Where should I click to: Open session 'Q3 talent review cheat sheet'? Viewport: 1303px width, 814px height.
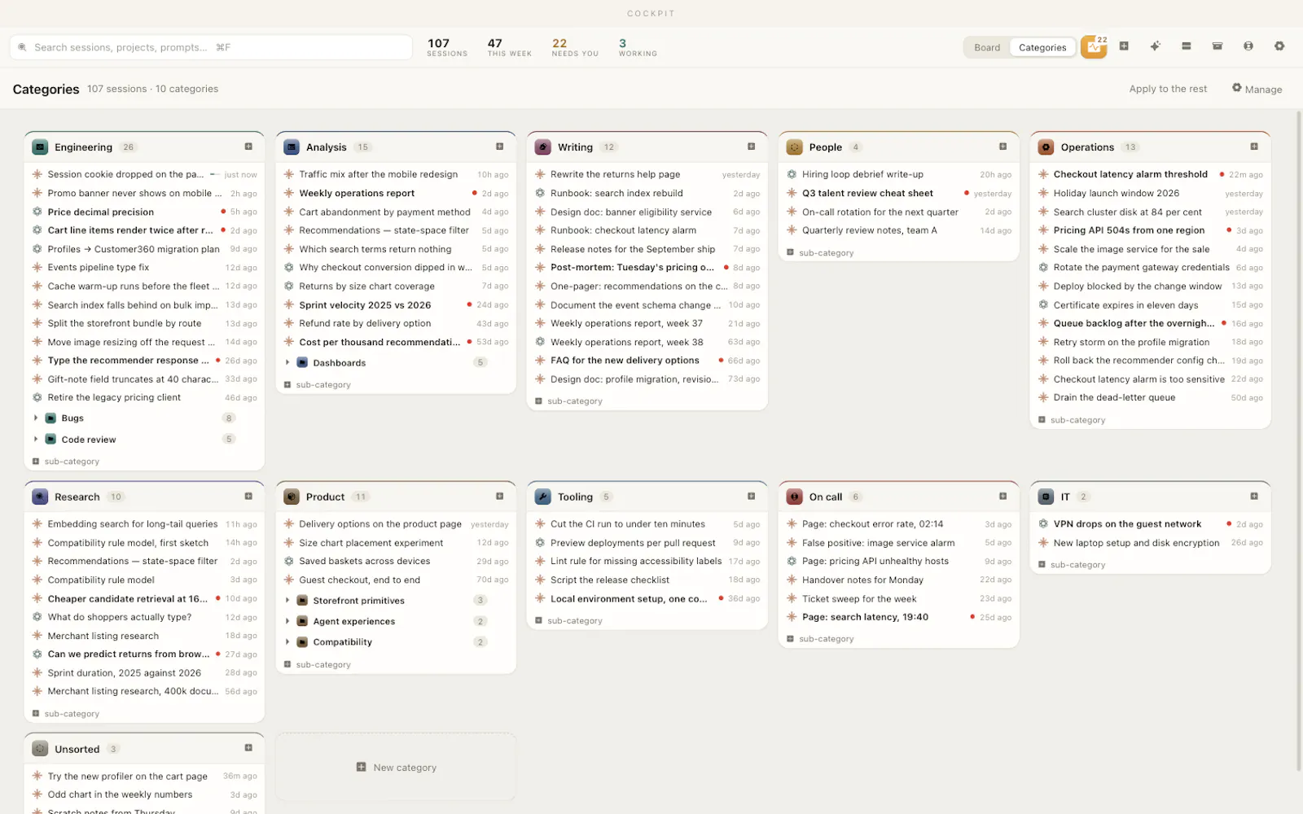(x=899, y=193)
